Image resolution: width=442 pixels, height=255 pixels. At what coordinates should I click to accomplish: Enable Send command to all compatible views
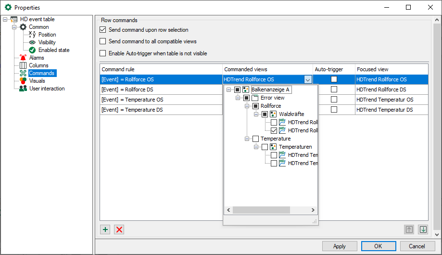click(103, 41)
